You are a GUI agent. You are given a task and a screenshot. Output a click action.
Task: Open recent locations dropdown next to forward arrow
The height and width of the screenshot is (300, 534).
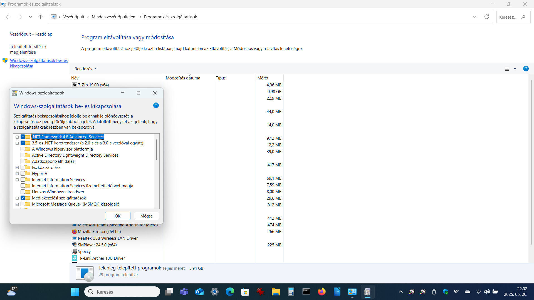coord(30,17)
